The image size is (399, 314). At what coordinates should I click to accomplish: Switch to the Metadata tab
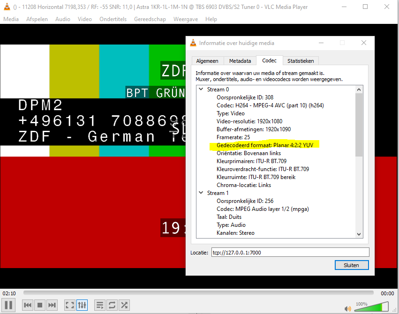(x=240, y=61)
